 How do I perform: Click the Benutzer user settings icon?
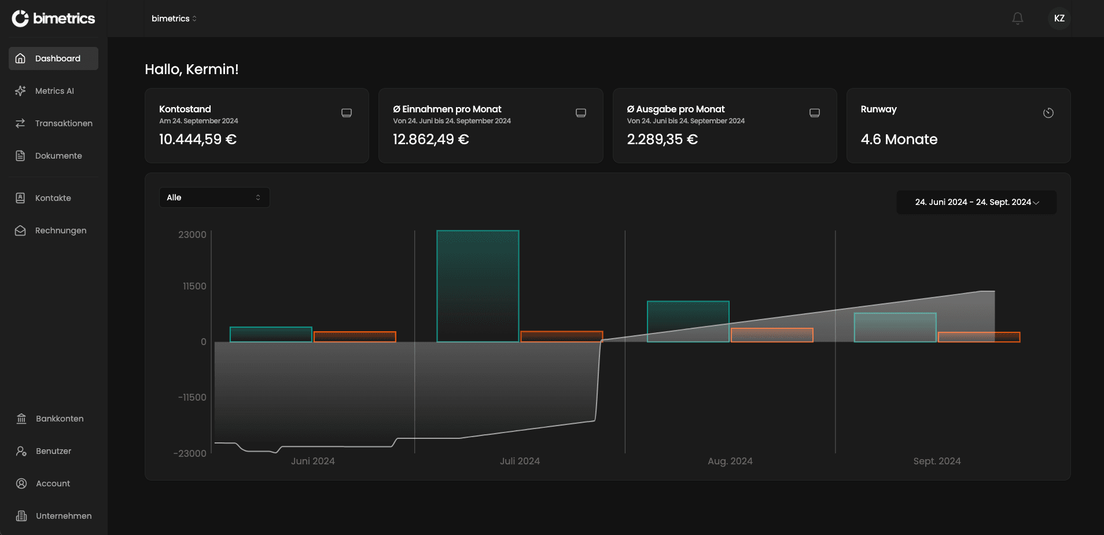21,451
